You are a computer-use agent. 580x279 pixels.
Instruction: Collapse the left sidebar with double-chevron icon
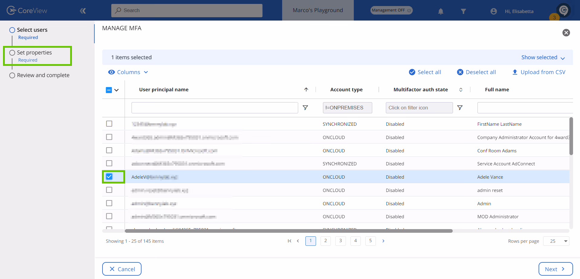(x=83, y=10)
